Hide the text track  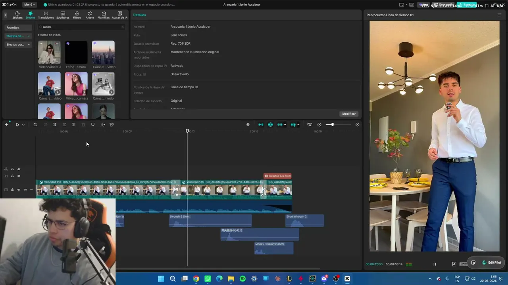tap(19, 176)
